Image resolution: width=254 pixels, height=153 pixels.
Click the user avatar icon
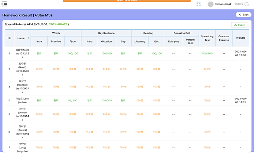point(210,4)
